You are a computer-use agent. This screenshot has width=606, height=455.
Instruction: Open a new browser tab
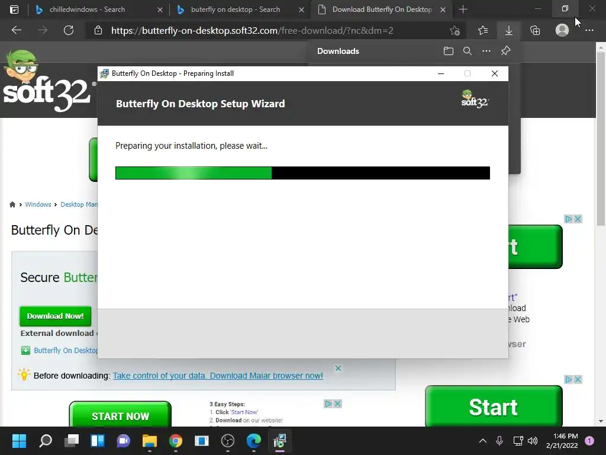(x=463, y=9)
